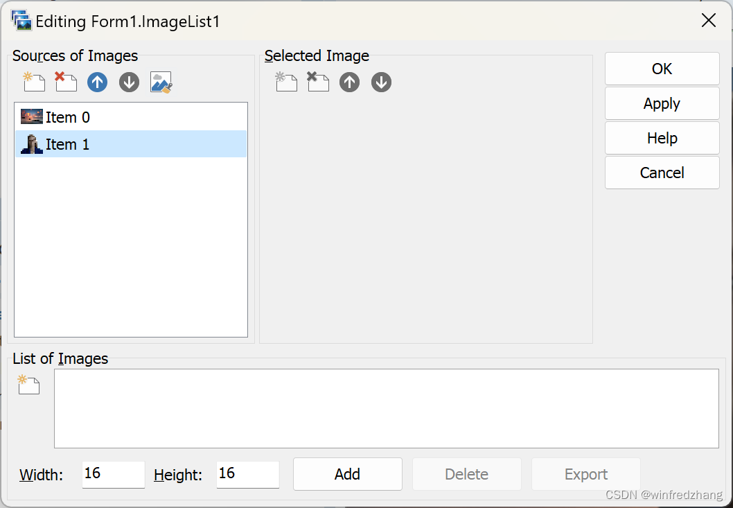Move source item down in Sources toolbar
733x508 pixels.
pyautogui.click(x=130, y=82)
